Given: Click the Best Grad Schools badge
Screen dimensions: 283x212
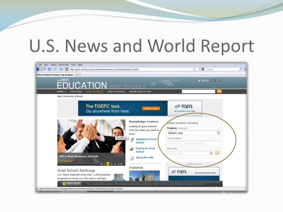Looking at the screenshot, I should click(x=119, y=177).
